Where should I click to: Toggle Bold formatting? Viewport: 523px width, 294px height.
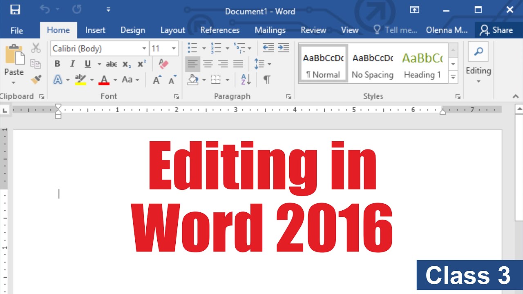click(57, 64)
